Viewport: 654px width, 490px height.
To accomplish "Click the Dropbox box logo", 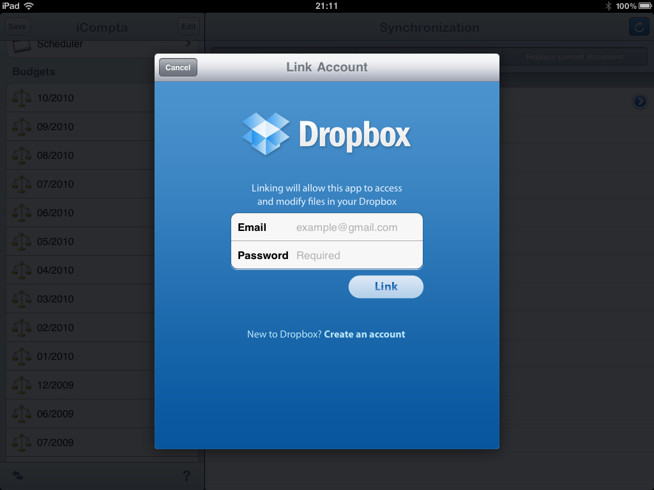I will (266, 133).
